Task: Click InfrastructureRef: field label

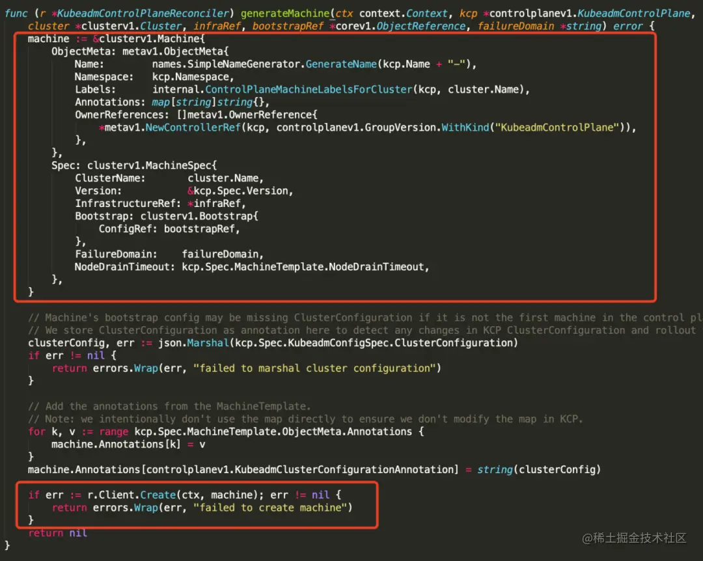Action: tap(128, 204)
